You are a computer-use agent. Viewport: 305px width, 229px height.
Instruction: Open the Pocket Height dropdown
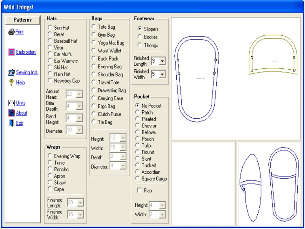coord(162,205)
